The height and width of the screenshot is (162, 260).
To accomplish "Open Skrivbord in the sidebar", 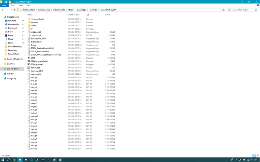I will pyautogui.click(x=12, y=21).
